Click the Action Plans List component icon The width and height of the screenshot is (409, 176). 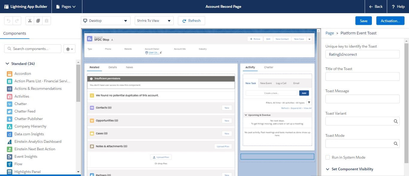pyautogui.click(x=9, y=81)
